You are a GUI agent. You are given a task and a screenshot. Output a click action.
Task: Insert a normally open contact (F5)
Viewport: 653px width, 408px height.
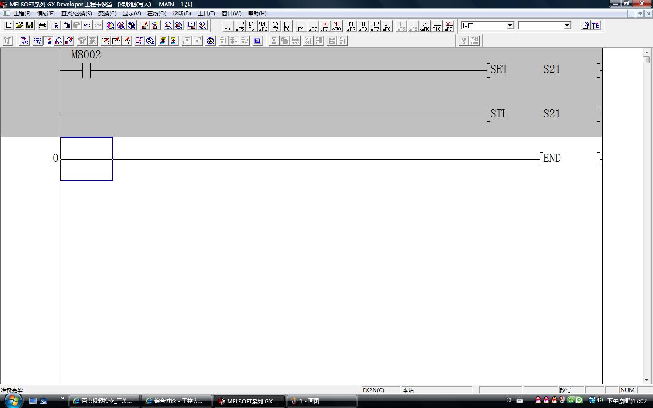click(227, 26)
